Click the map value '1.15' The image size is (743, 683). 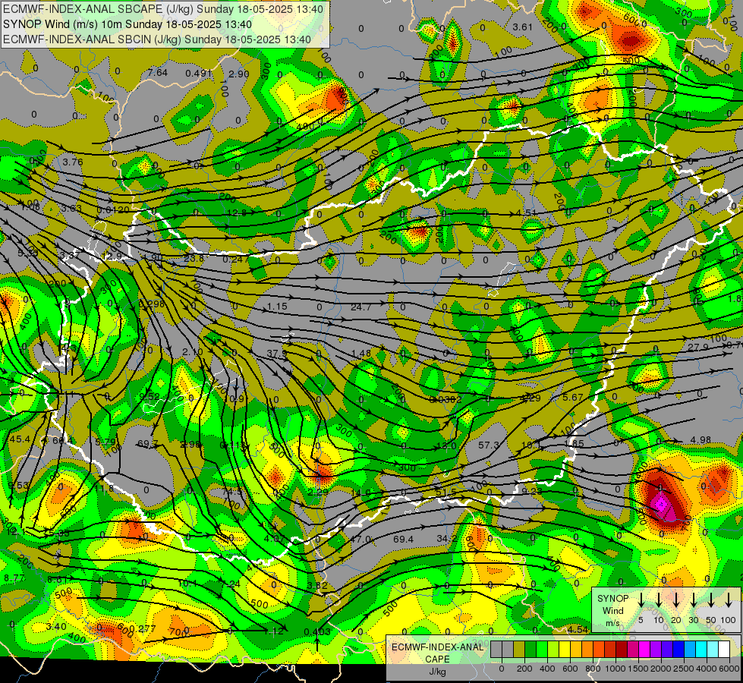277,307
